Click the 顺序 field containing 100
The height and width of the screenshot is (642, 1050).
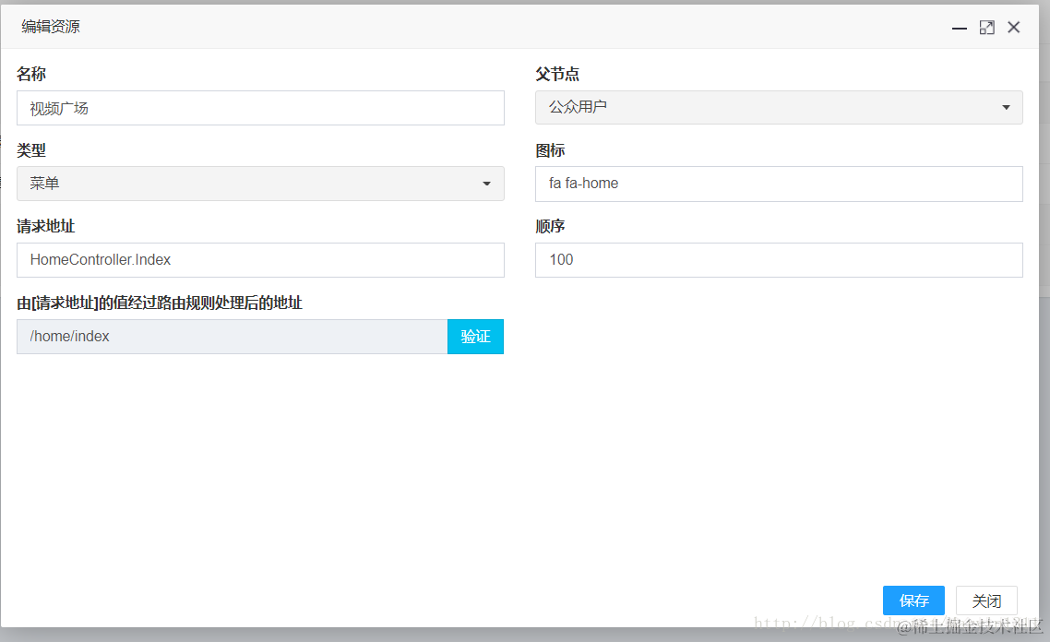(779, 260)
